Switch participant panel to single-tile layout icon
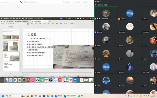 click(x=98, y=2)
